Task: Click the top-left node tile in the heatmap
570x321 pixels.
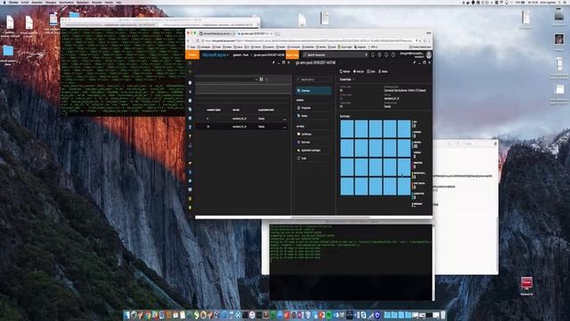Action: [346, 129]
